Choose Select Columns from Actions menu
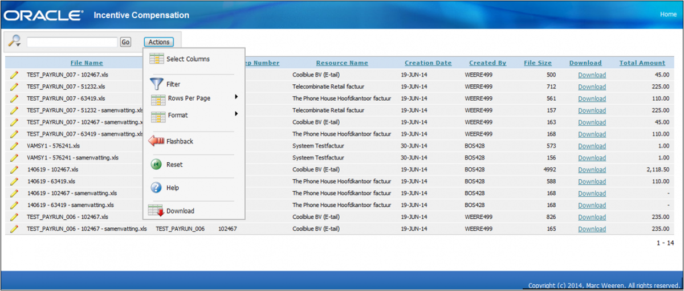 [188, 59]
